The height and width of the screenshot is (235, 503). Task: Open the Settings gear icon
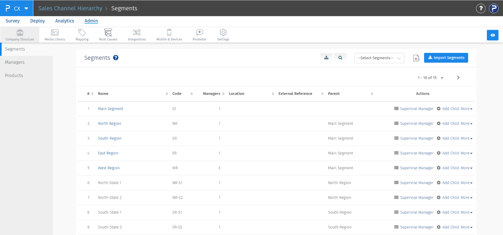[x=223, y=33]
